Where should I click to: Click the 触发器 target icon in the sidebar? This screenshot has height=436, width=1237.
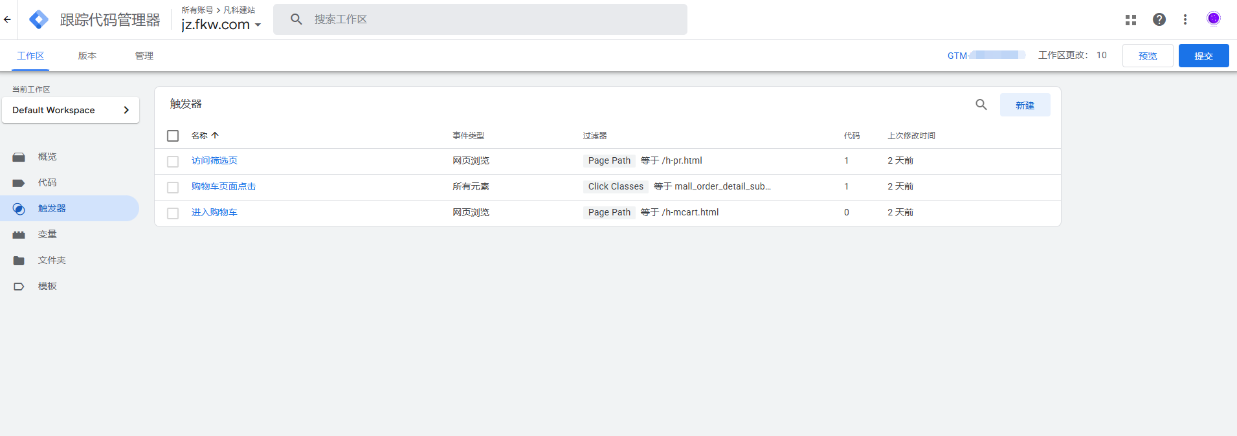[x=19, y=209]
